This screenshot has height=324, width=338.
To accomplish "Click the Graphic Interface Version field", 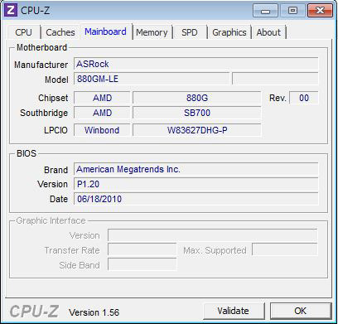I will [x=212, y=235].
